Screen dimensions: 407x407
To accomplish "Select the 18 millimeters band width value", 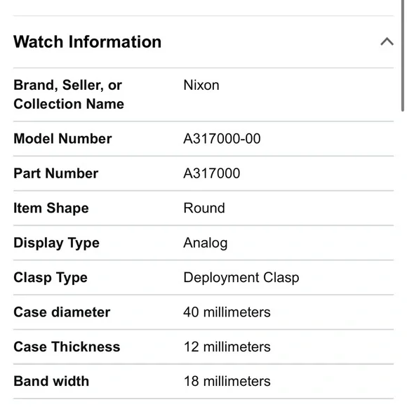I will (x=227, y=382).
